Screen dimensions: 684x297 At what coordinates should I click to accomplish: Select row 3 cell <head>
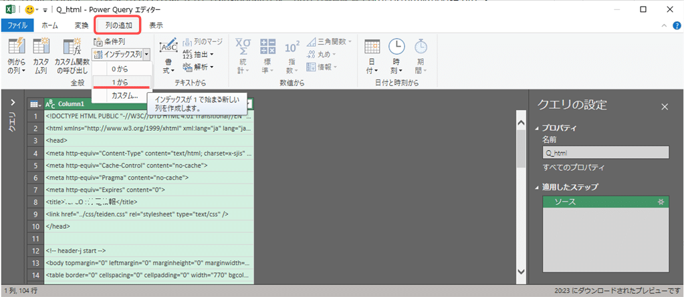(148, 141)
